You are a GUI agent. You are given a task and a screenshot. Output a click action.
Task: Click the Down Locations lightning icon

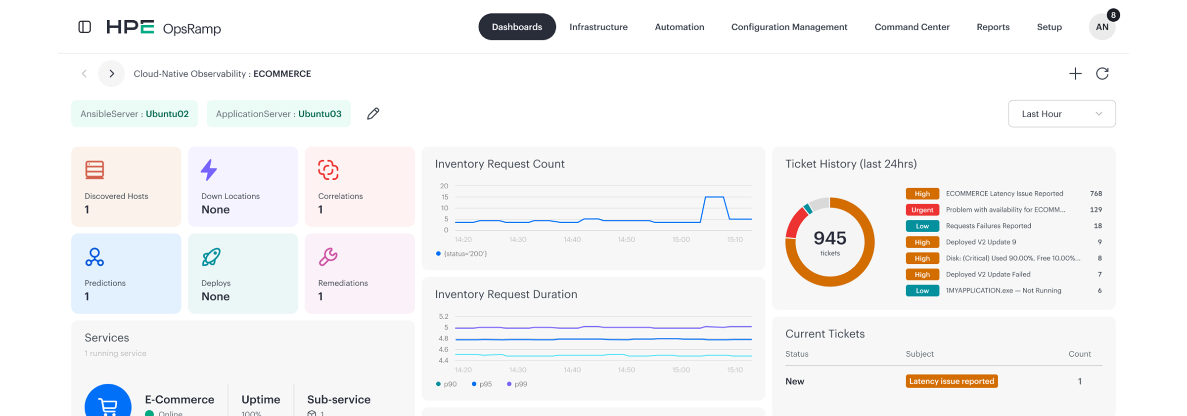coord(209,170)
